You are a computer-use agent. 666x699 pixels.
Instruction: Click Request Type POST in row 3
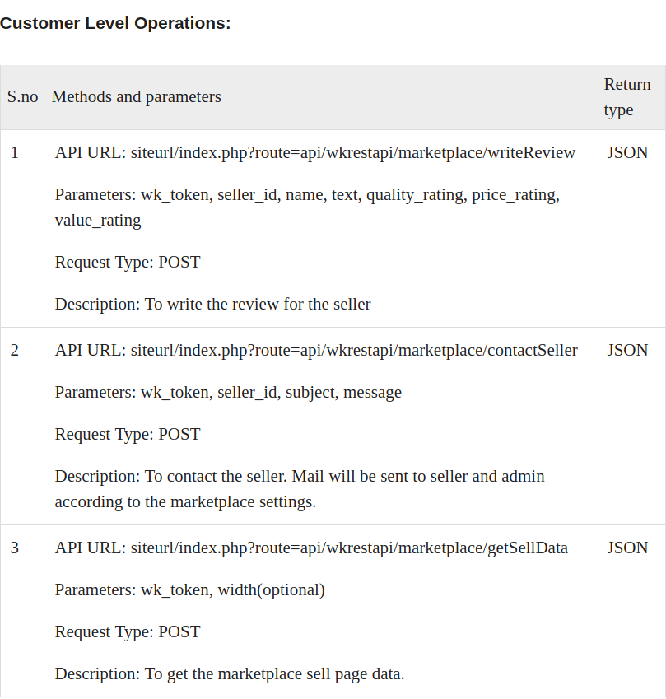(128, 631)
